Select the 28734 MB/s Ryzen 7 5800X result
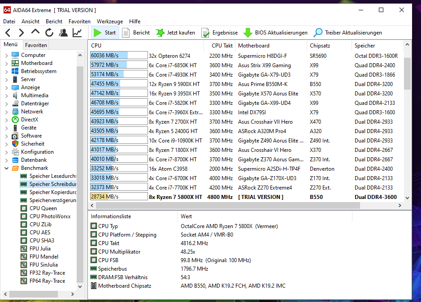 pyautogui.click(x=119, y=197)
